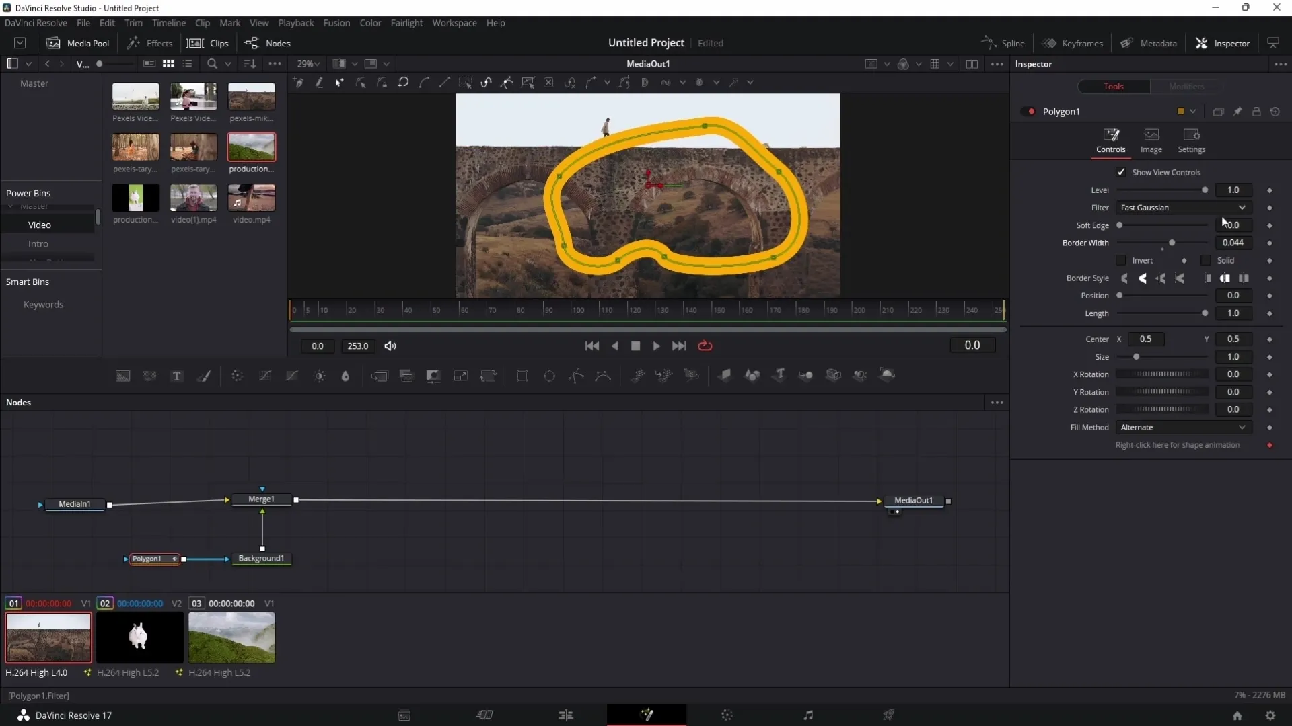Open the Keyframes editor
This screenshot has height=726, width=1292.
pos(1073,43)
